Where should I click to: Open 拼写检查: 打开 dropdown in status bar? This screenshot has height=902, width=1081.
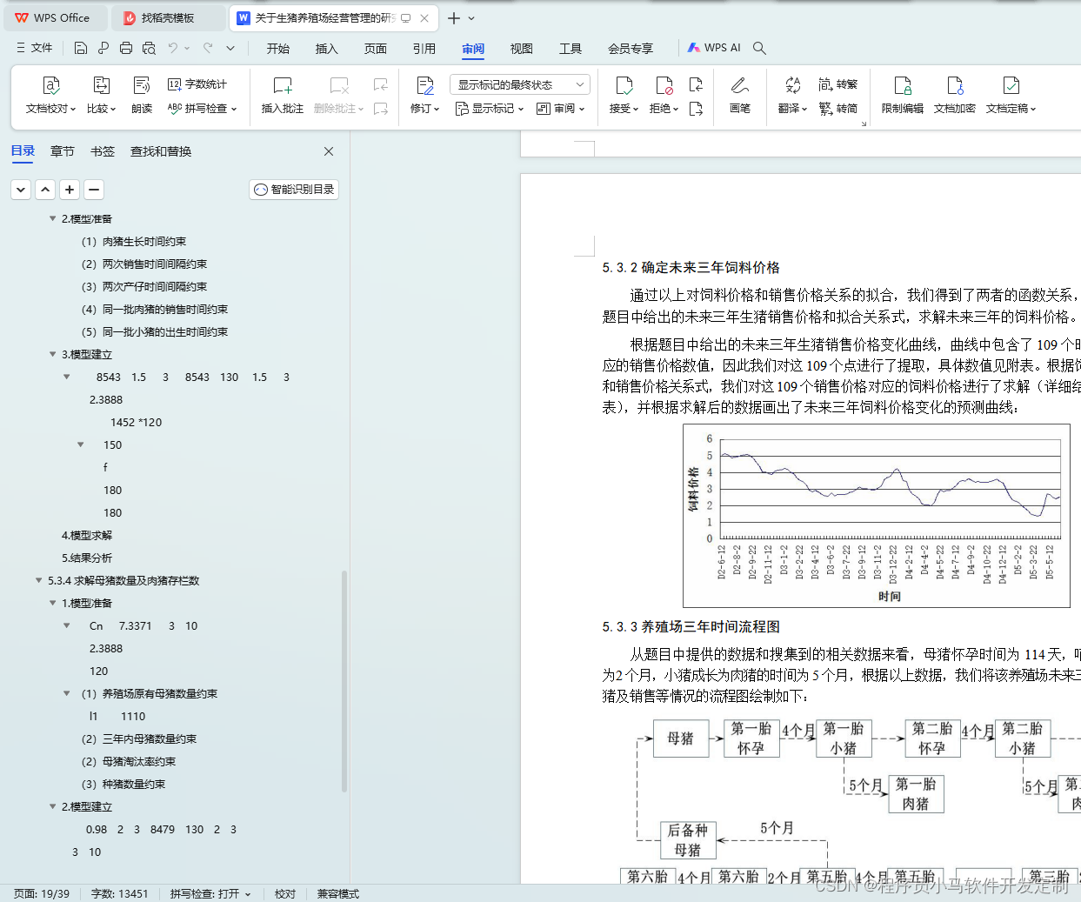click(x=210, y=893)
